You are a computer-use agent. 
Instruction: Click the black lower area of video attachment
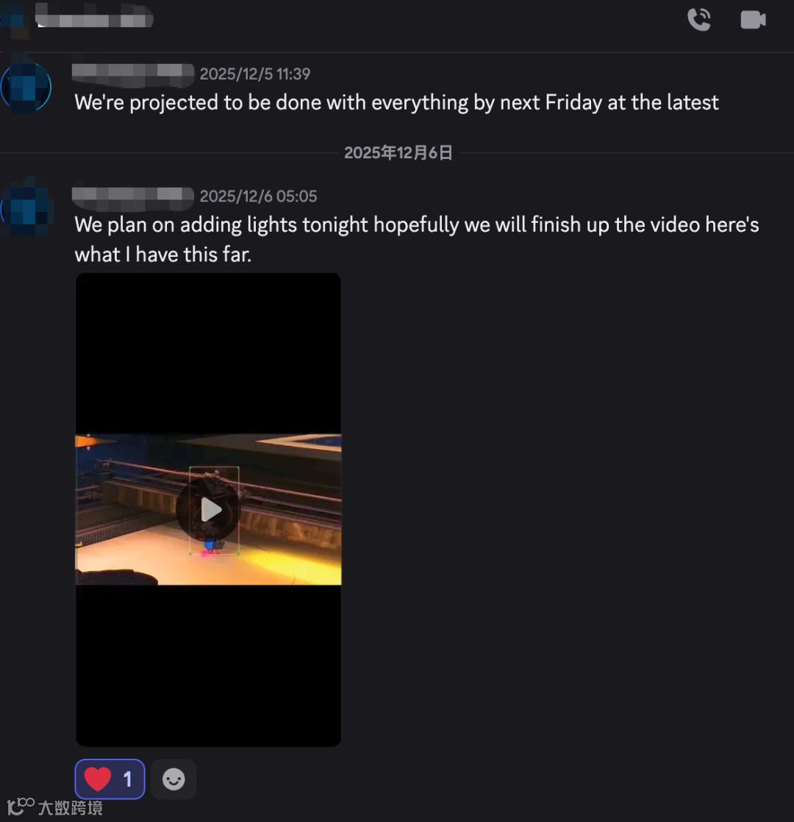click(209, 665)
